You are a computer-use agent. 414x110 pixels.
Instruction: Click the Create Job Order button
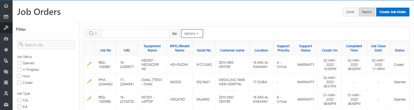(x=393, y=12)
